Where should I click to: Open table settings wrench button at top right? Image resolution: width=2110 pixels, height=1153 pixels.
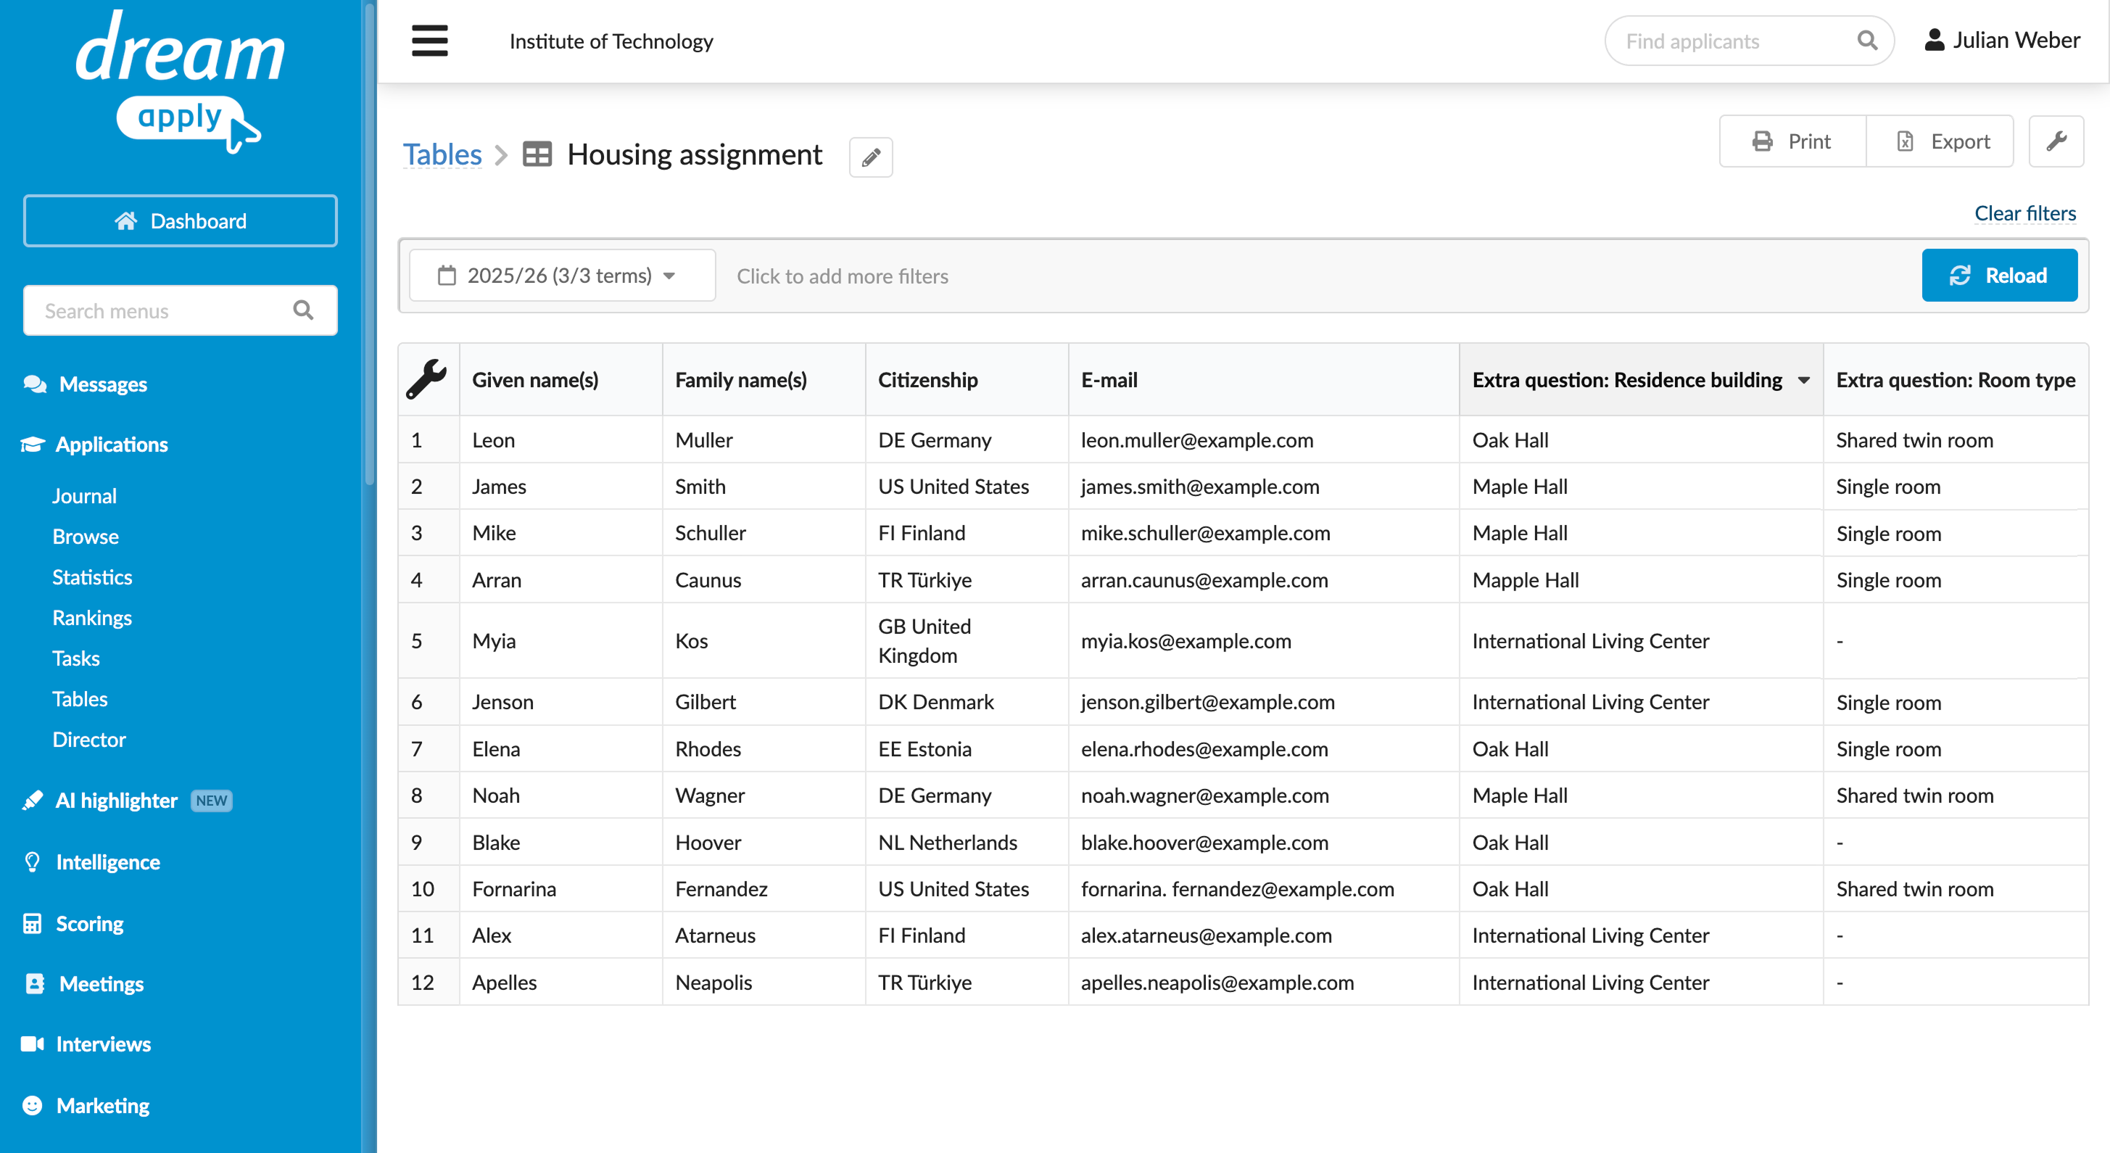[2056, 141]
